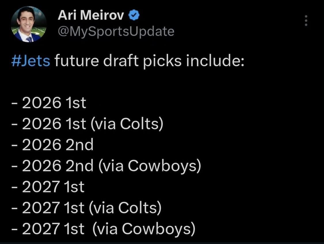This screenshot has height=244, width=324.
Task: Click the word "Cowboys" in the 2027 1st line
Action: (158, 228)
